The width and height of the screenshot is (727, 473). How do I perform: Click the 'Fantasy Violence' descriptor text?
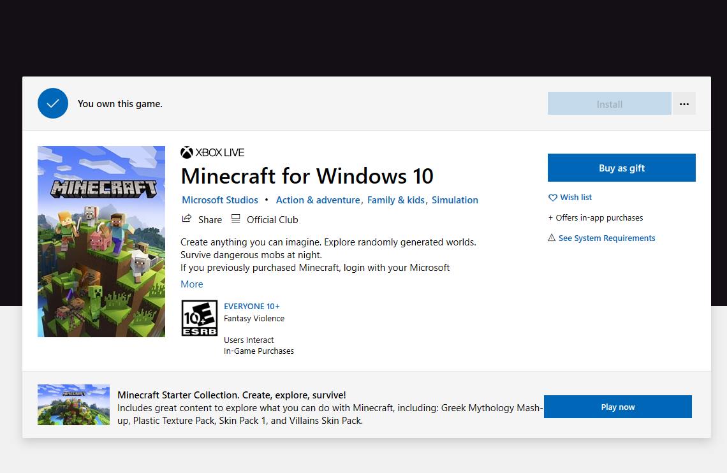254,318
